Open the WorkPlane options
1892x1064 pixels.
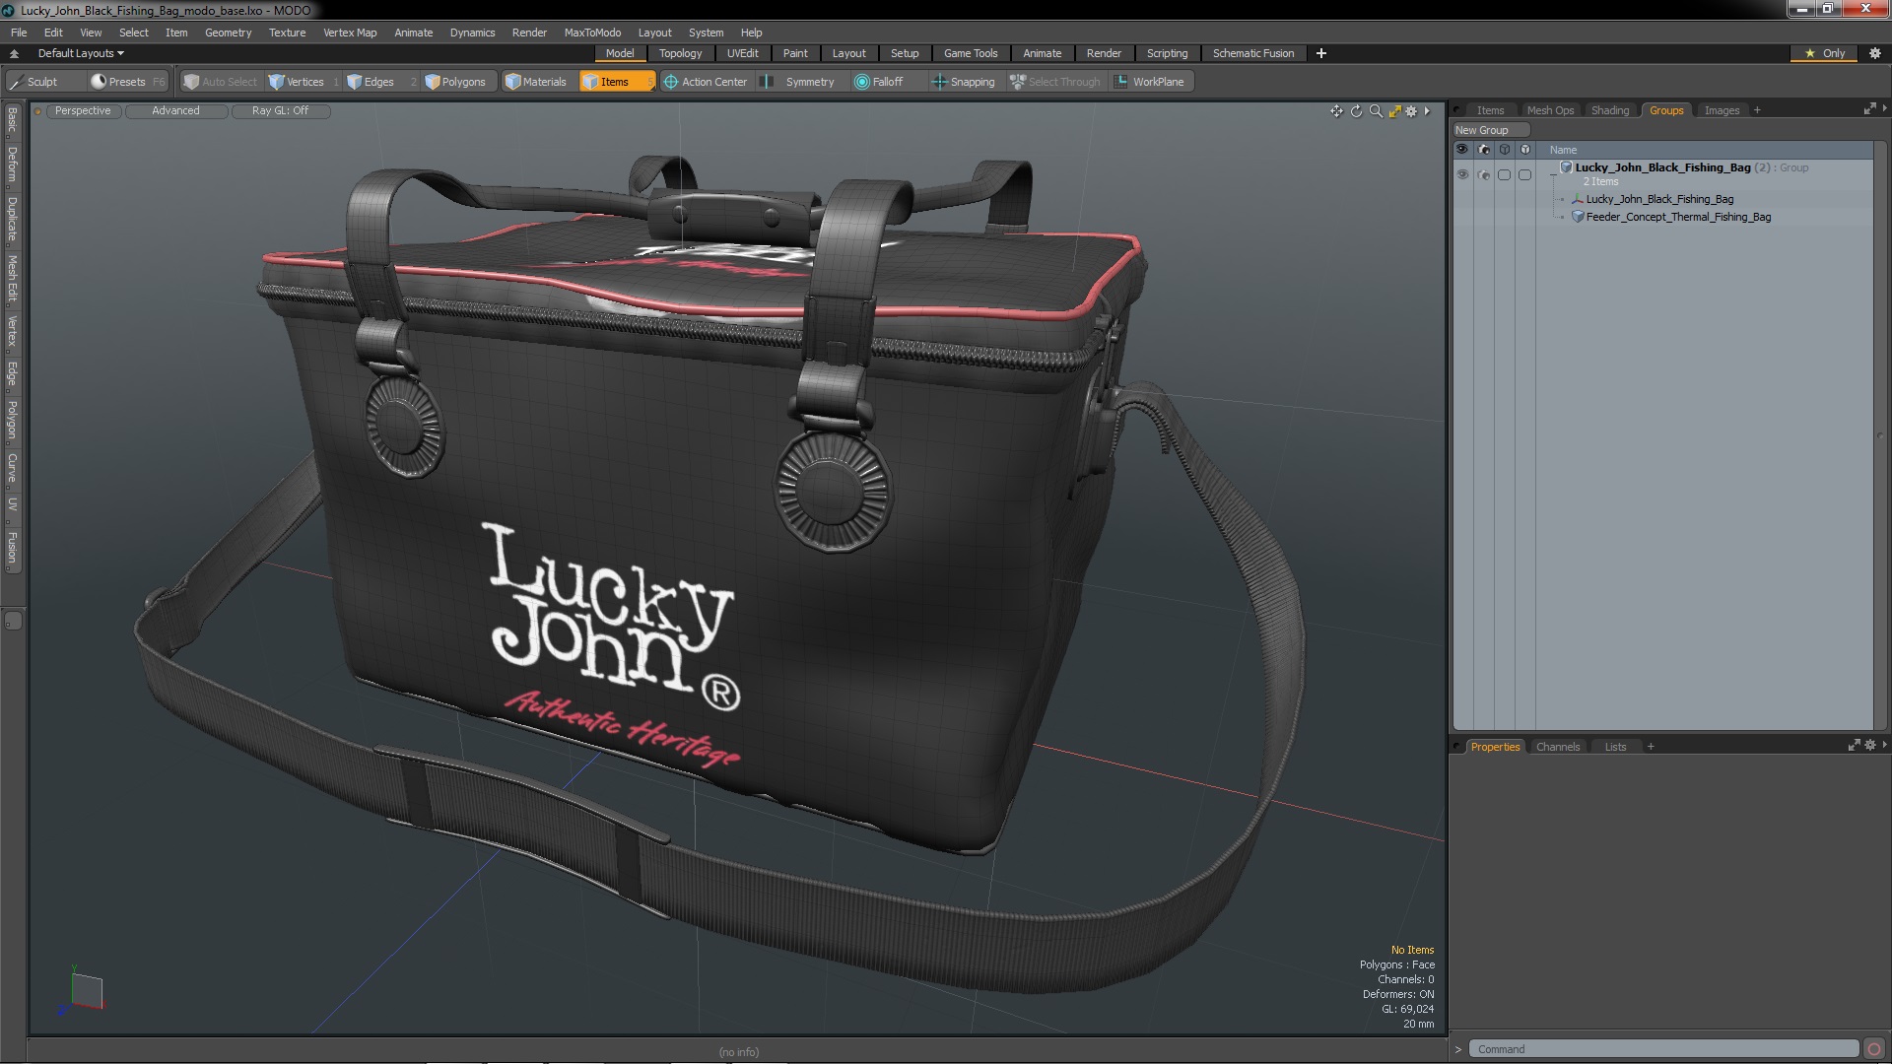coord(1150,82)
